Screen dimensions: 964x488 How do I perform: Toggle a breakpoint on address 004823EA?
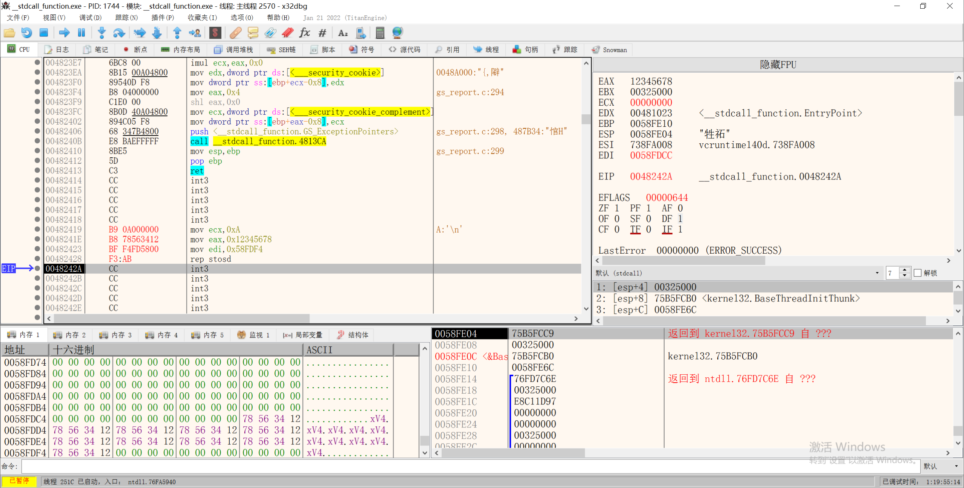click(x=37, y=72)
